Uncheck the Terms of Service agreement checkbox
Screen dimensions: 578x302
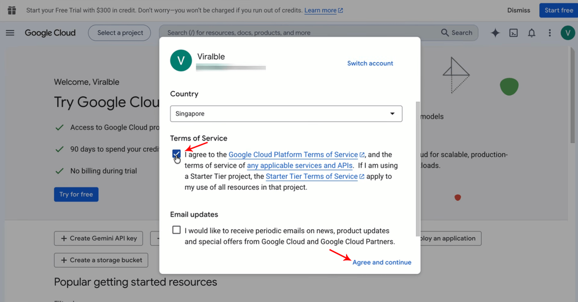(x=177, y=154)
